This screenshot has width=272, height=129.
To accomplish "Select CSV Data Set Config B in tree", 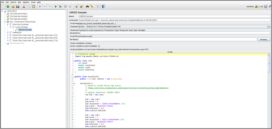I will 19,16.
